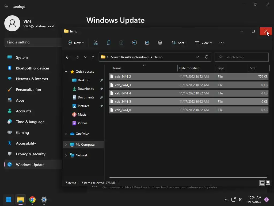Open Accounts settings category
274x206 pixels.
tap(33, 111)
